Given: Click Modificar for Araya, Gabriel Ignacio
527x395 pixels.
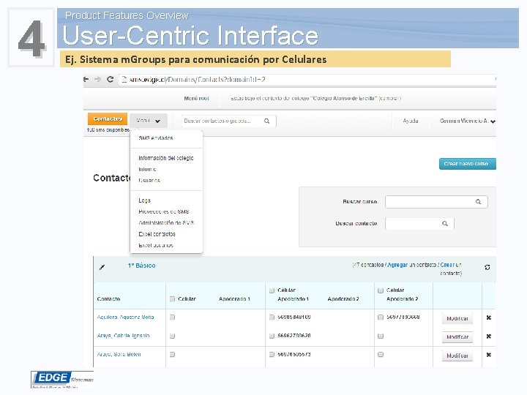Looking at the screenshot, I should coord(457,337).
